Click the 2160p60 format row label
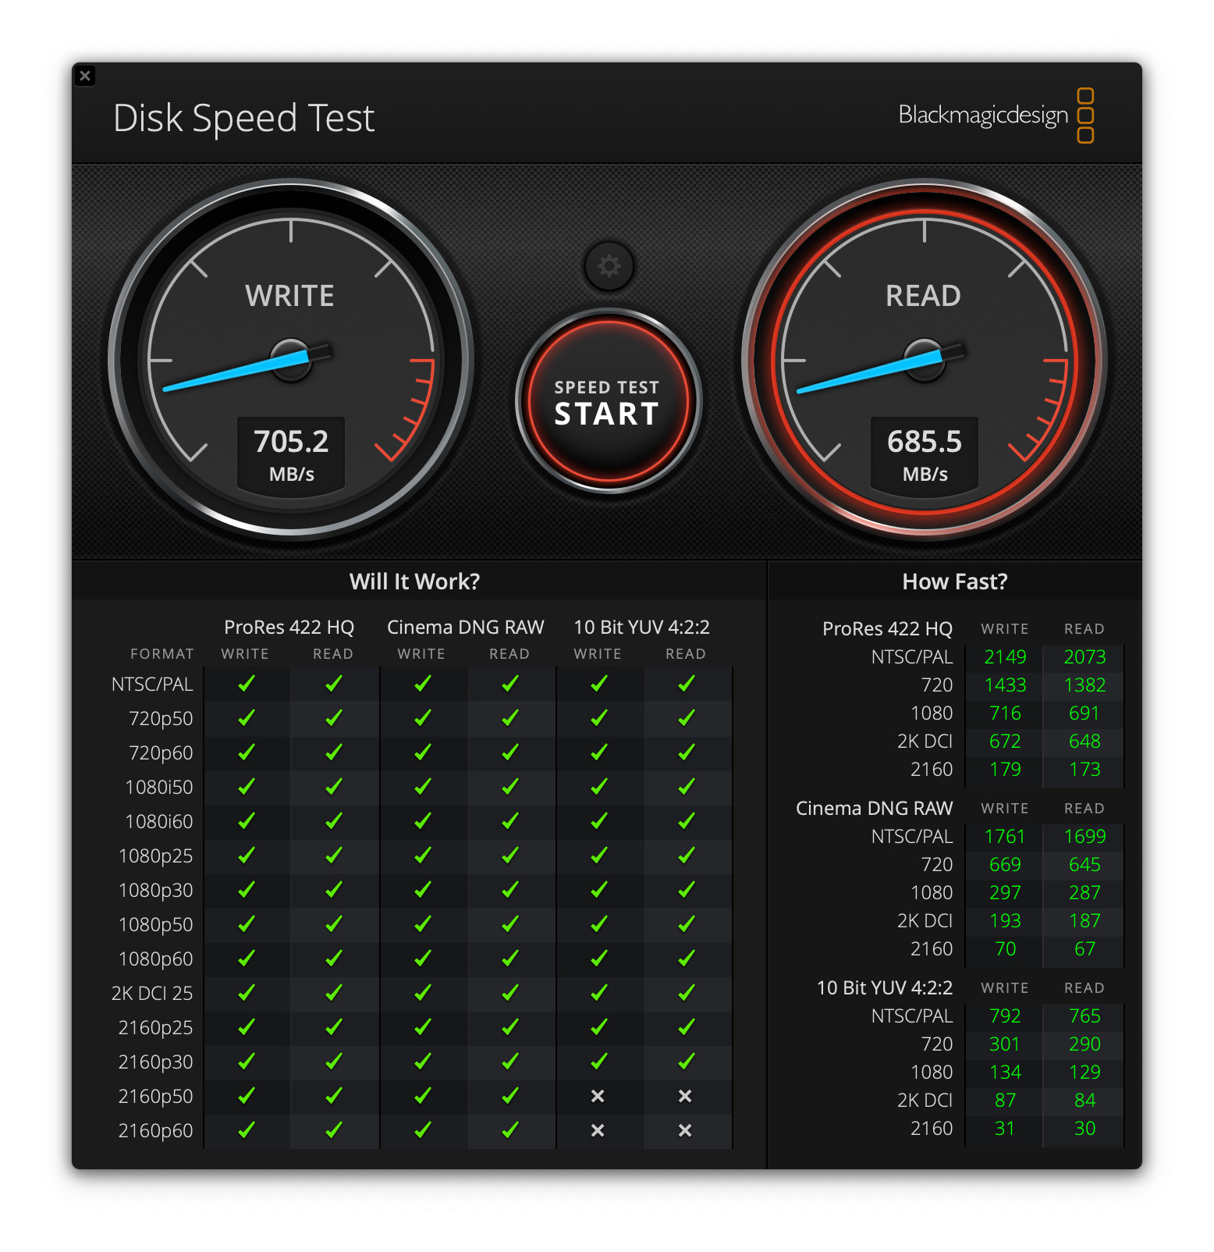This screenshot has width=1214, height=1252. [155, 1131]
